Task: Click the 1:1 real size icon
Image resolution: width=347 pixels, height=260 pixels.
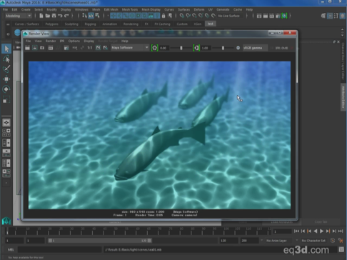Action: (89, 48)
